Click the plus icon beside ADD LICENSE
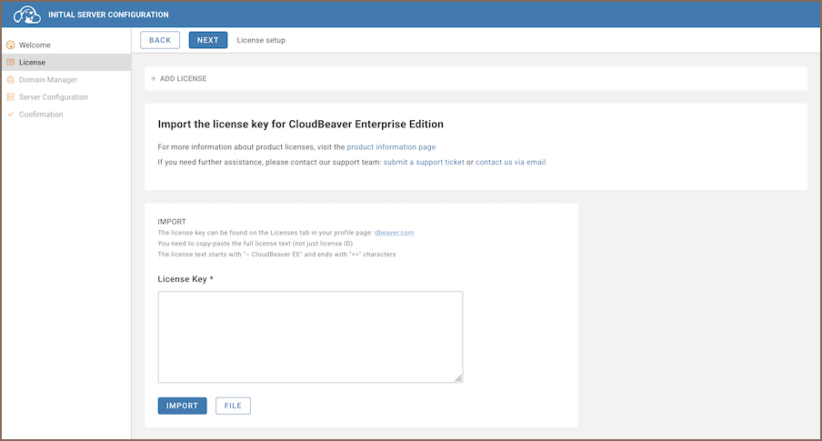The height and width of the screenshot is (441, 822). [154, 78]
